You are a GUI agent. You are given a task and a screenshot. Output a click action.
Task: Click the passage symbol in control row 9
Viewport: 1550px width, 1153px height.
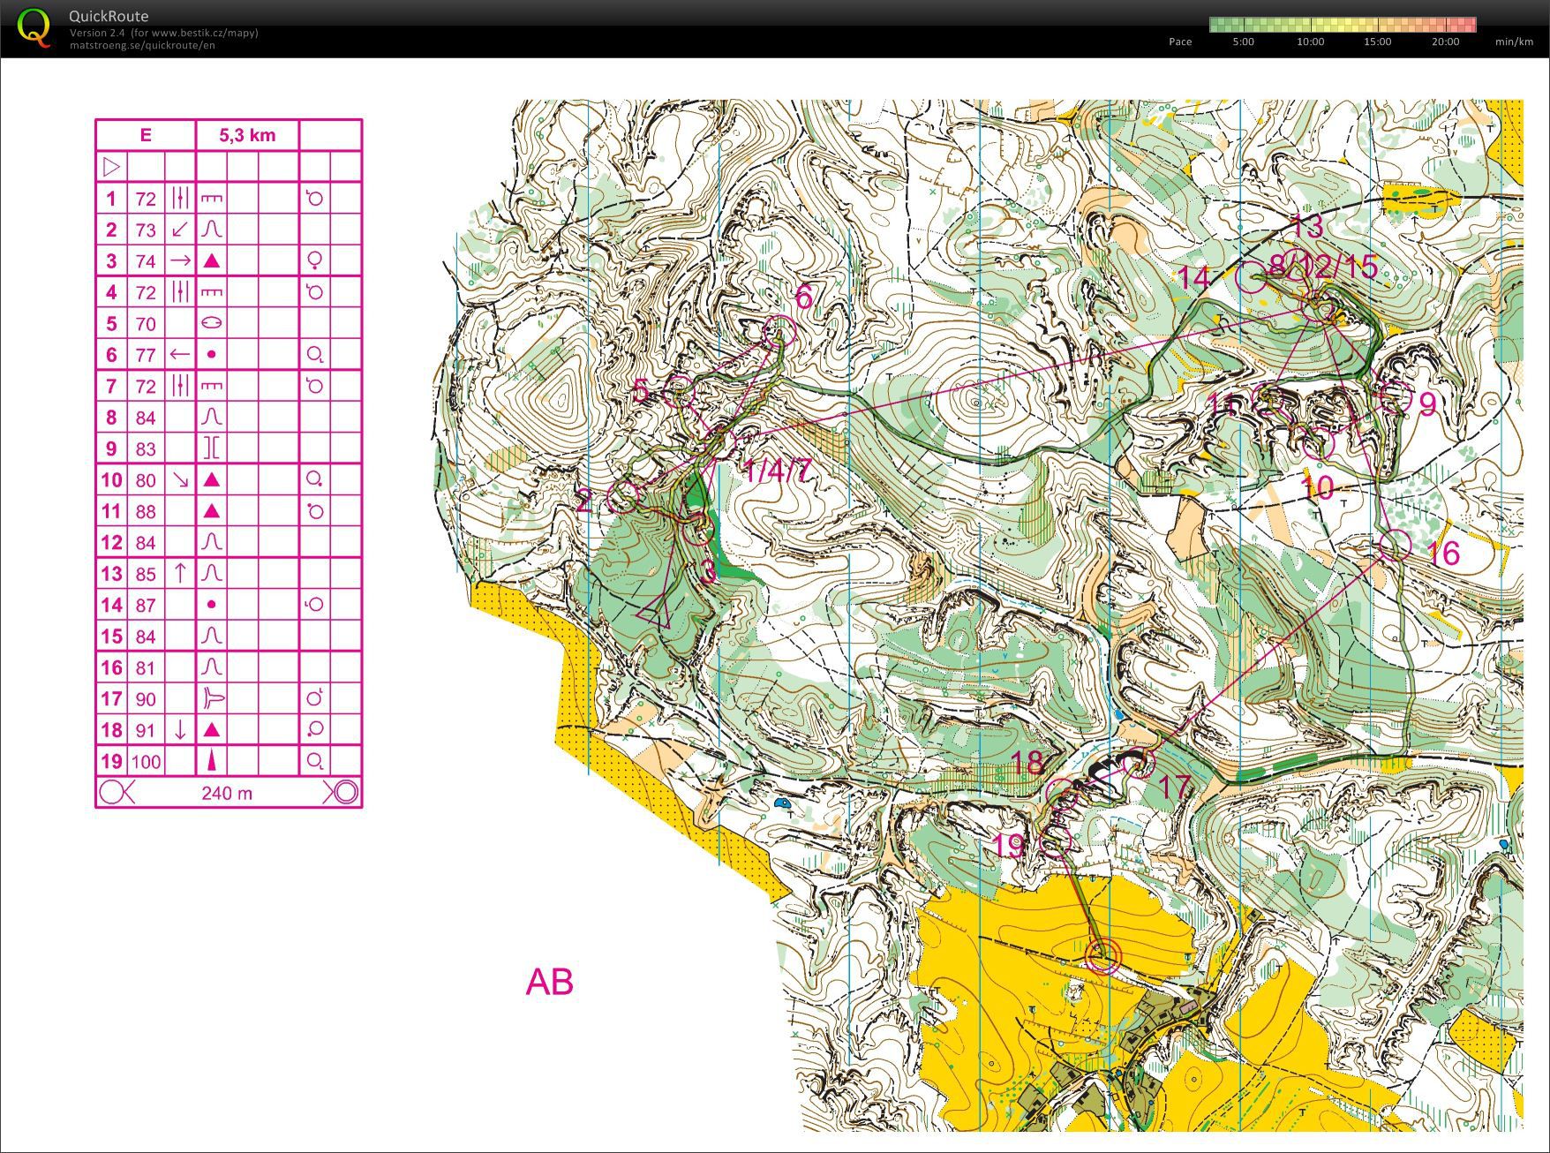pos(211,448)
